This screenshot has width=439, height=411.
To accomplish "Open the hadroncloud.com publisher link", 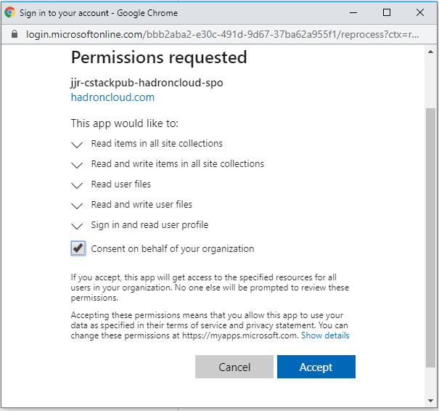I will [112, 97].
